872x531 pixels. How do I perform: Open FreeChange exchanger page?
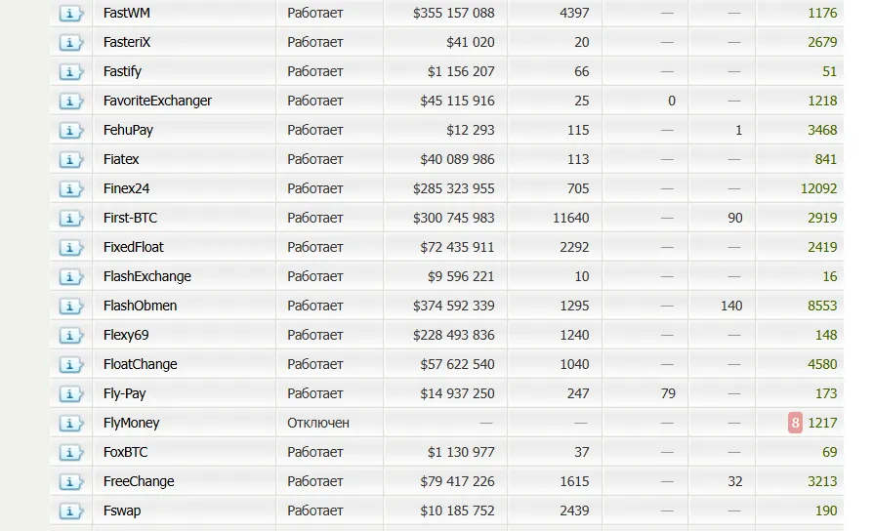click(139, 481)
